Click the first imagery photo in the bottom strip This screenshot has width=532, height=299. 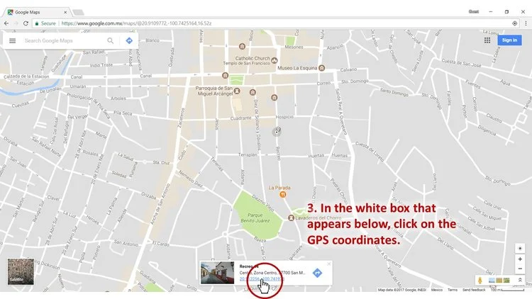coord(492,281)
